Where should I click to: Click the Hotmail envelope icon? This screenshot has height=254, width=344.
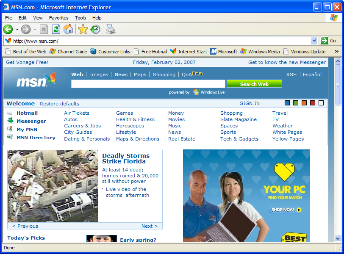(x=10, y=113)
